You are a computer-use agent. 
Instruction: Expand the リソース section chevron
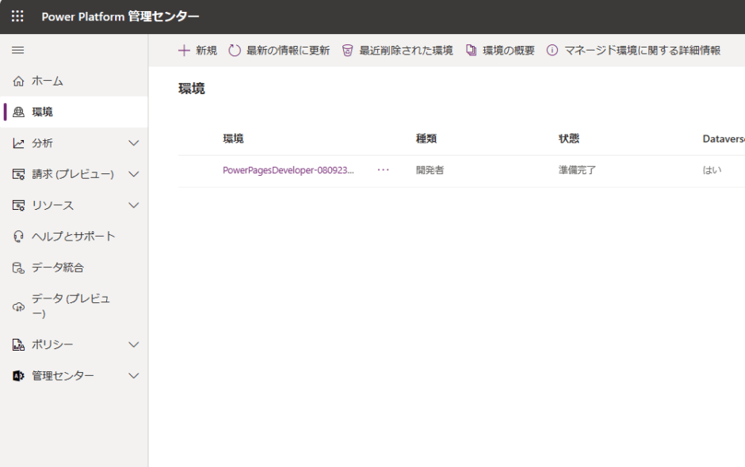coord(133,205)
